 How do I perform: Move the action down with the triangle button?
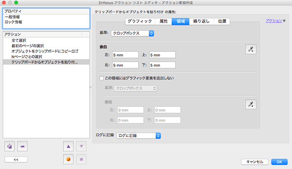tap(81, 146)
